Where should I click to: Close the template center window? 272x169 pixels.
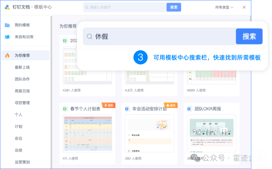[244, 7]
